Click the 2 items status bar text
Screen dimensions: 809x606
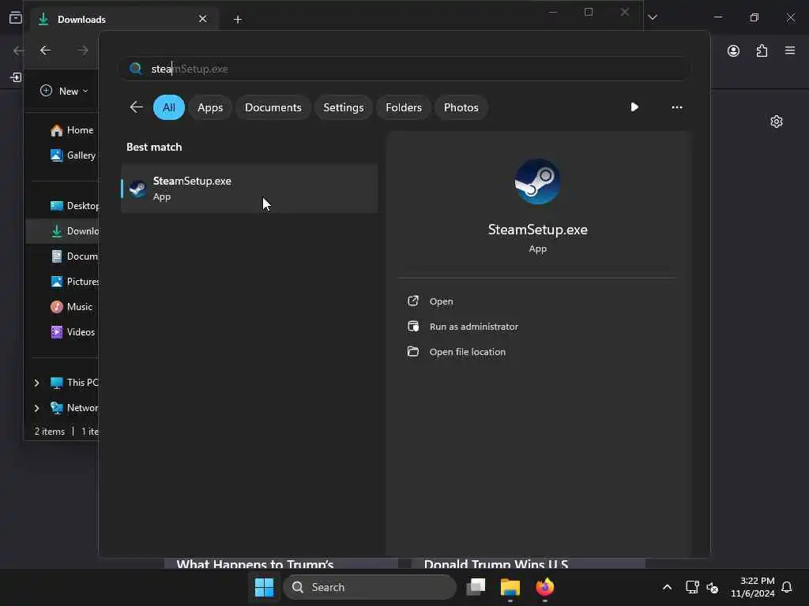tap(50, 432)
